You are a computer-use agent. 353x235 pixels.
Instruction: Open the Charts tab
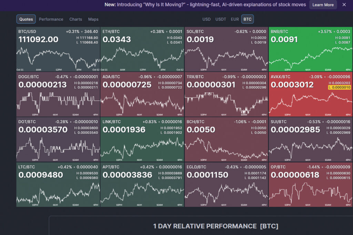pyautogui.click(x=75, y=19)
